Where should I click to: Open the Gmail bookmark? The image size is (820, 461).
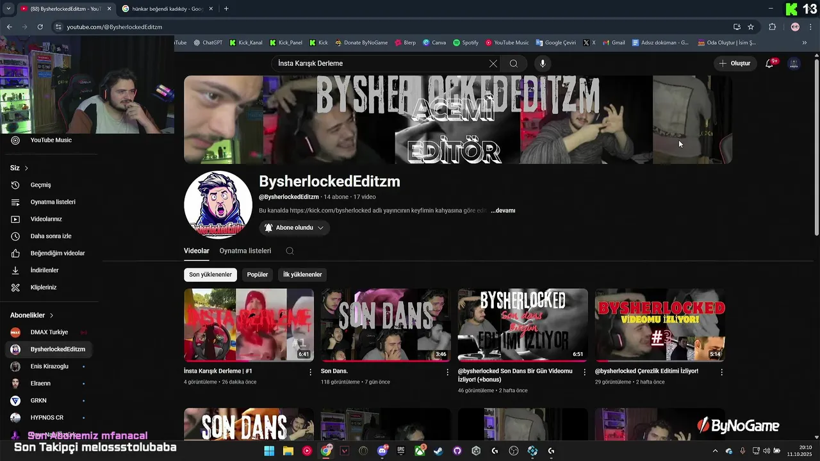click(614, 43)
